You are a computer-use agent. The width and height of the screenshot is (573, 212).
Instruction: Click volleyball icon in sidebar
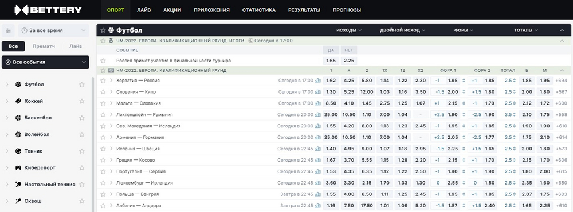click(18, 134)
